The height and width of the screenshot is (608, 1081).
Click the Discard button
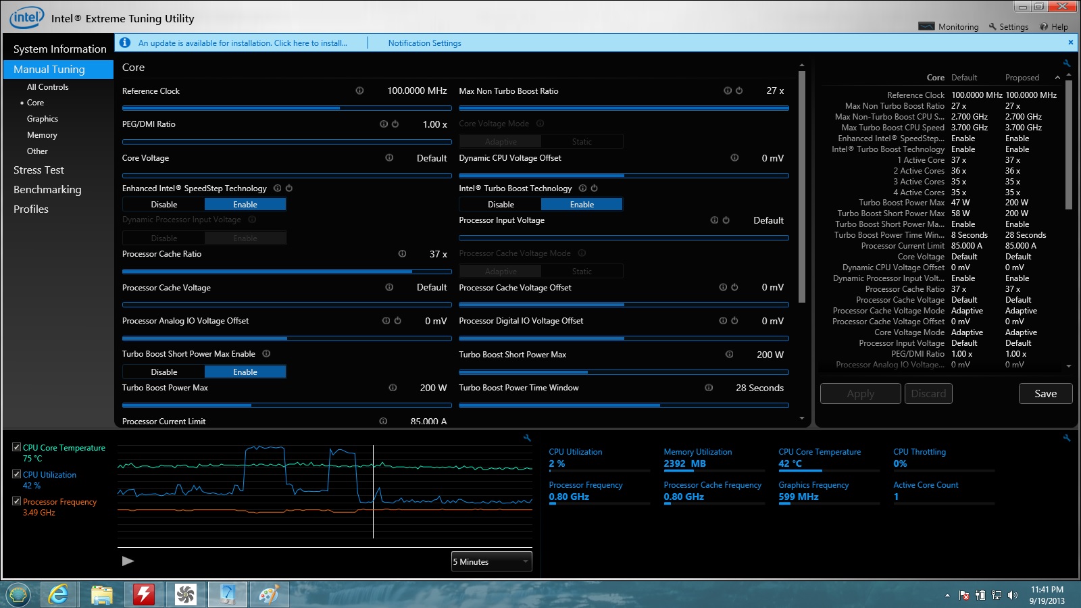click(x=928, y=394)
